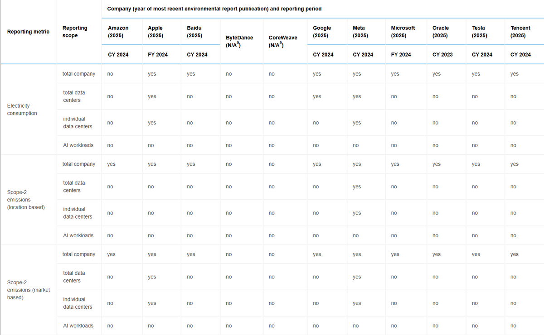Screen dimensions: 544x335
Task: Click Amazon's 'yes' for location-based Scope-2 total company
Action: point(111,164)
